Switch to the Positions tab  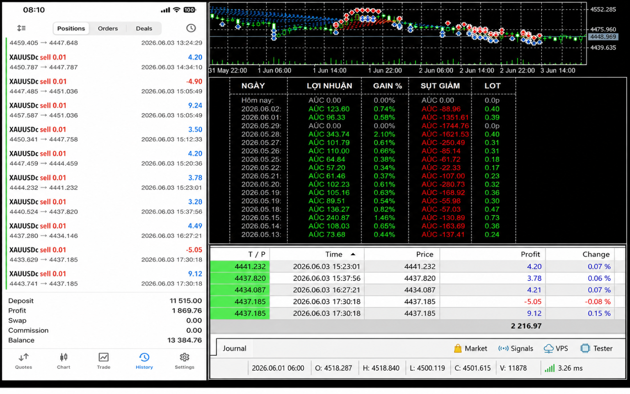tap(71, 28)
